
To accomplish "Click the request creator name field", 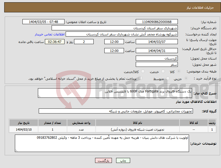I will click(x=122, y=34).
